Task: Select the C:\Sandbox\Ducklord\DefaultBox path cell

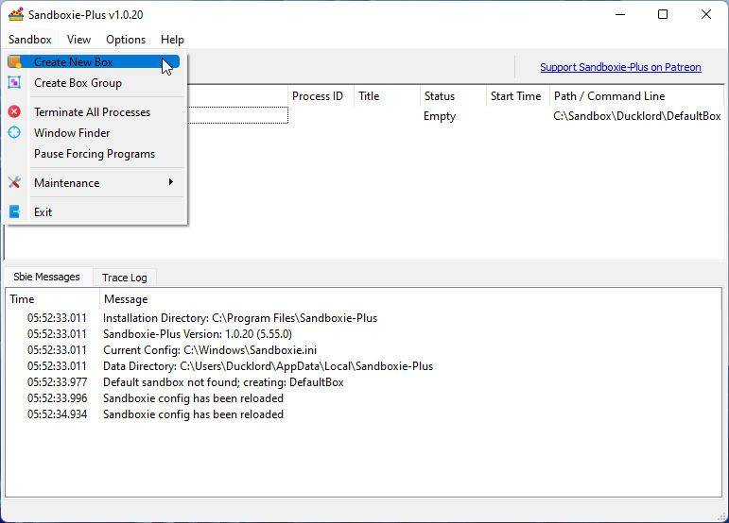Action: [x=637, y=116]
